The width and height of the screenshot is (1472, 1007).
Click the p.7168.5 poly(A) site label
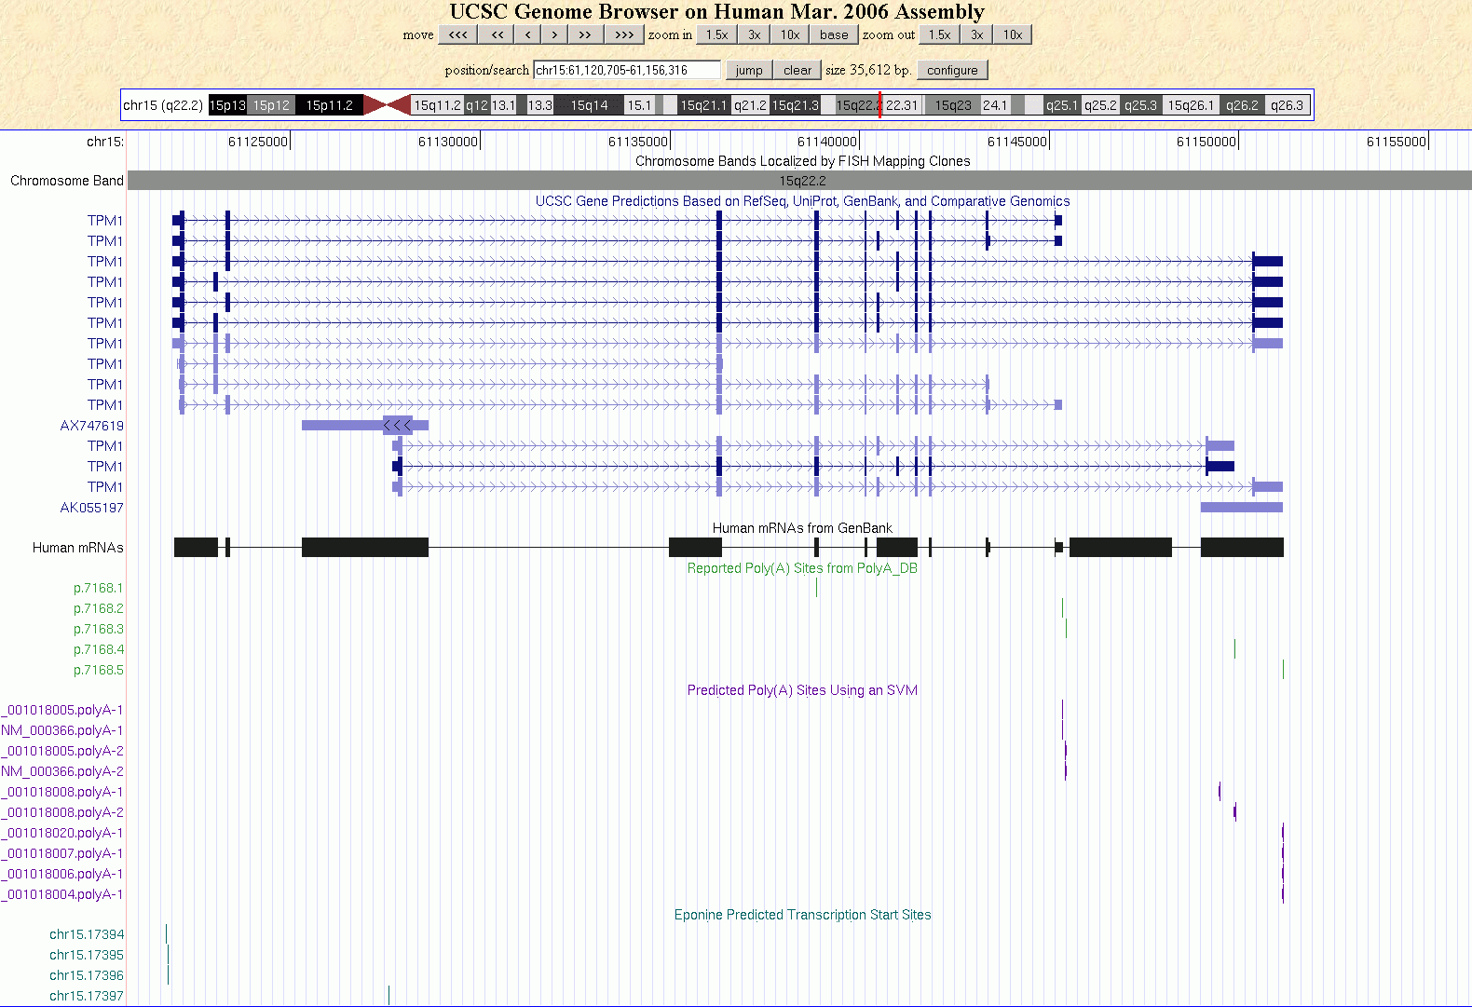[99, 670]
